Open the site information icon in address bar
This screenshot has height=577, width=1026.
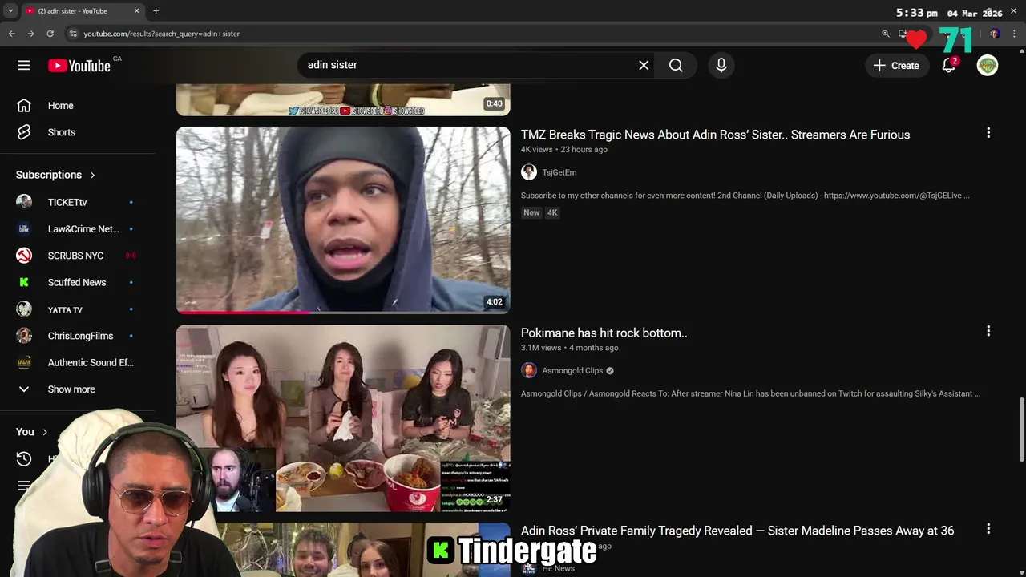pos(73,34)
